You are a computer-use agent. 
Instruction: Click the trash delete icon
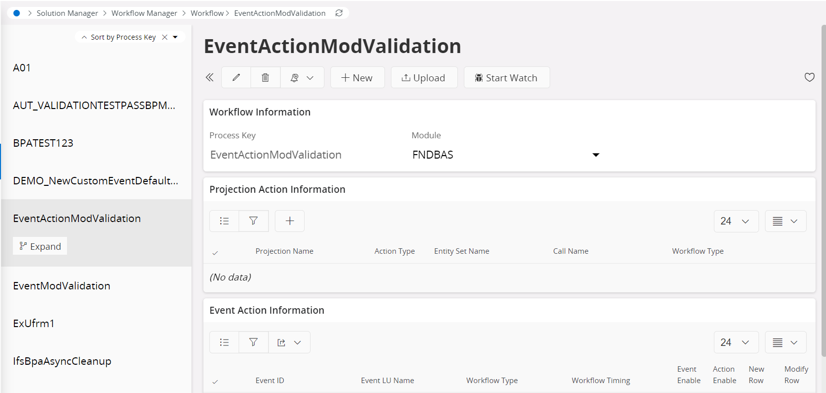point(265,77)
